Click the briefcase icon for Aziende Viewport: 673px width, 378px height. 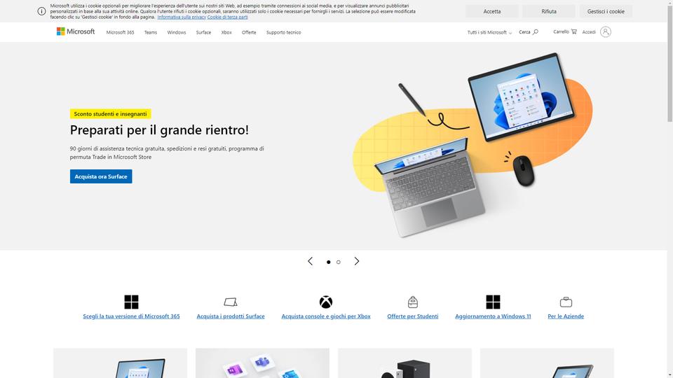(566, 302)
